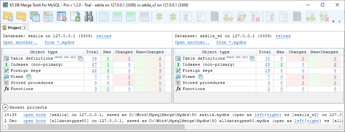
Task: Click the Recent projects scrollbar left arrow
Action: [x=5, y=127]
